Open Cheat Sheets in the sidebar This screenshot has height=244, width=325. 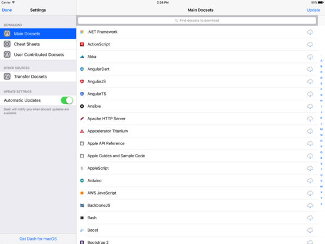(x=38, y=44)
